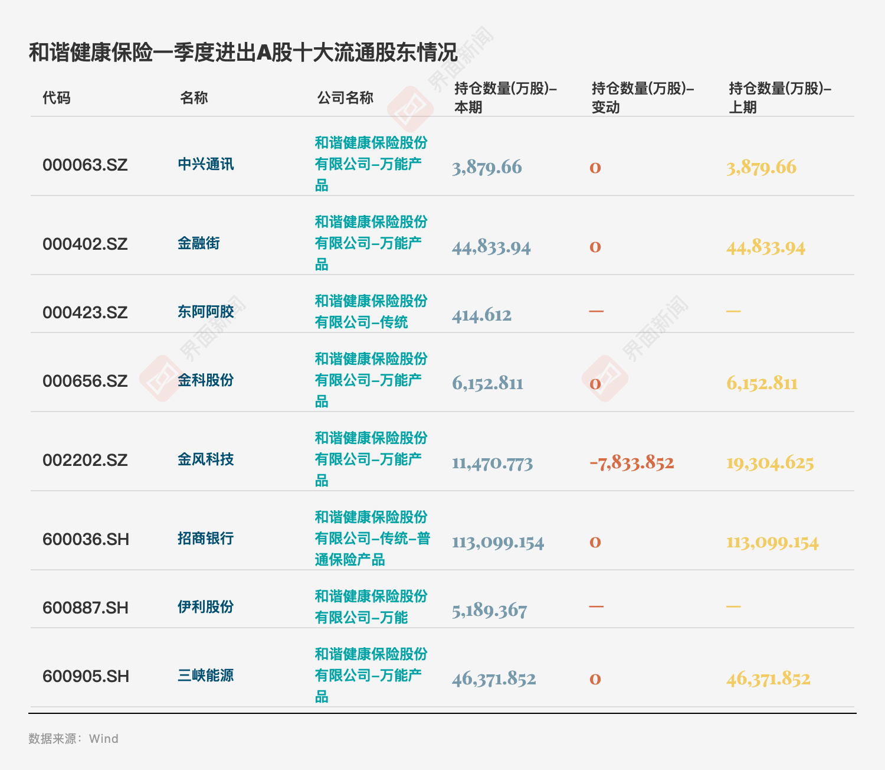Select stock code 002202.SZ
The height and width of the screenshot is (770, 885).
point(85,460)
